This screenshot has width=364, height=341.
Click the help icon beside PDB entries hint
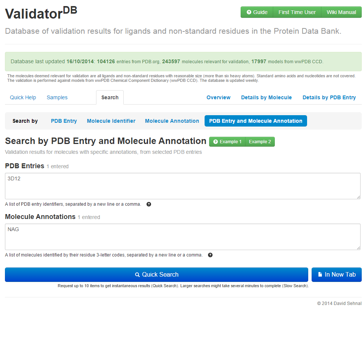coord(149,204)
